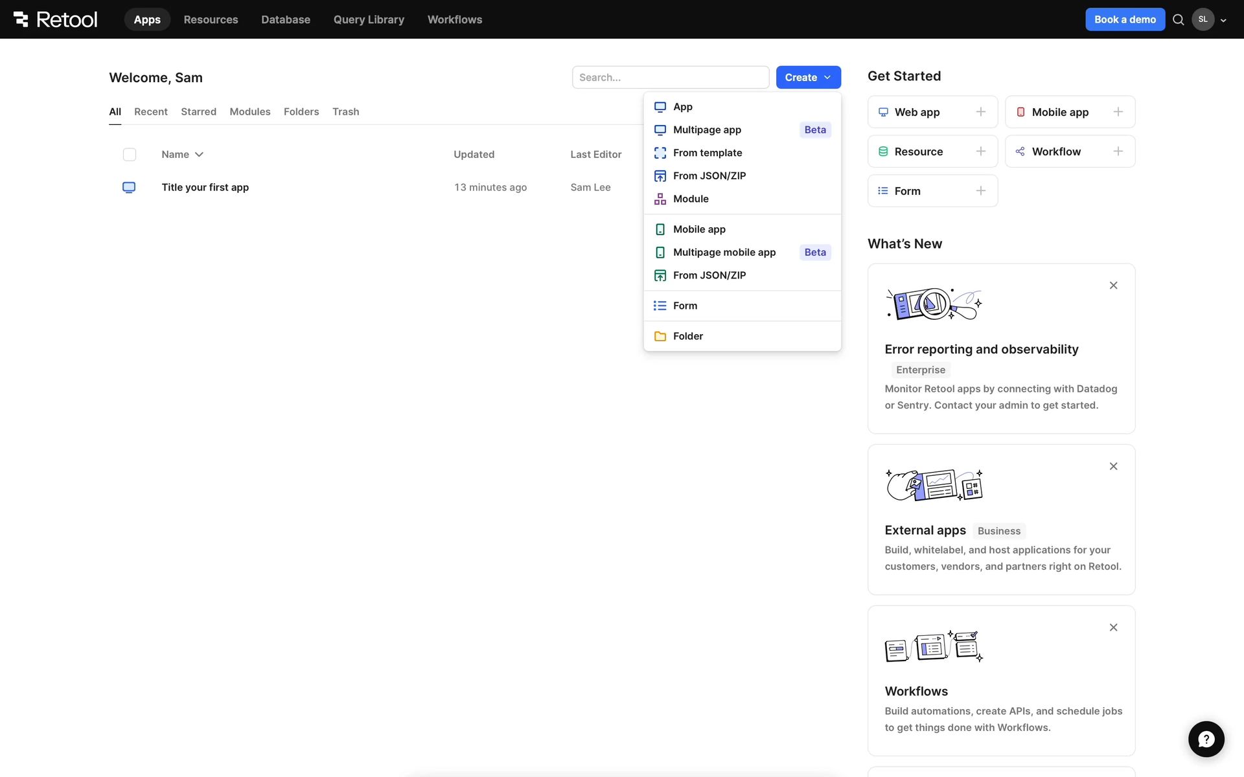This screenshot has height=777, width=1244.
Task: Click the plus icon on Form card
Action: tap(981, 191)
